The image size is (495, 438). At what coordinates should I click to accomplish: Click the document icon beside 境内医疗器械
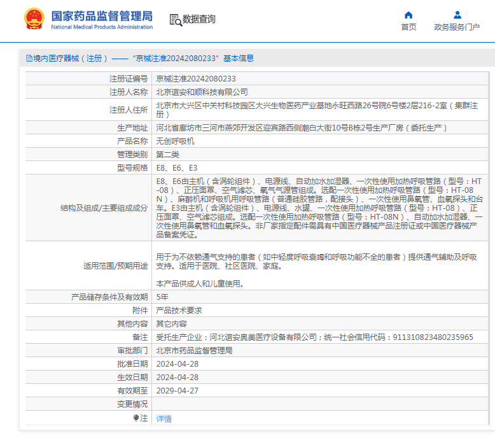(29, 59)
